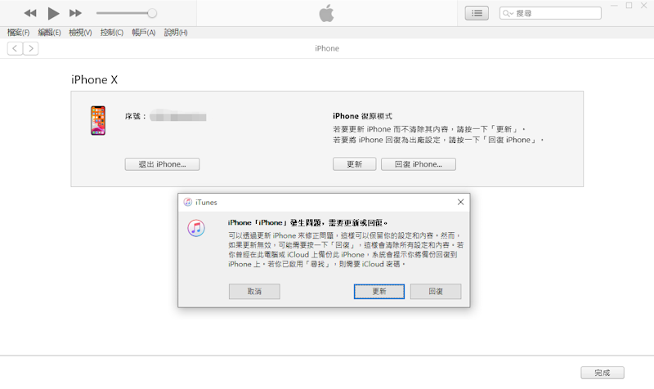Click the play button
654x389 pixels.
coord(53,13)
